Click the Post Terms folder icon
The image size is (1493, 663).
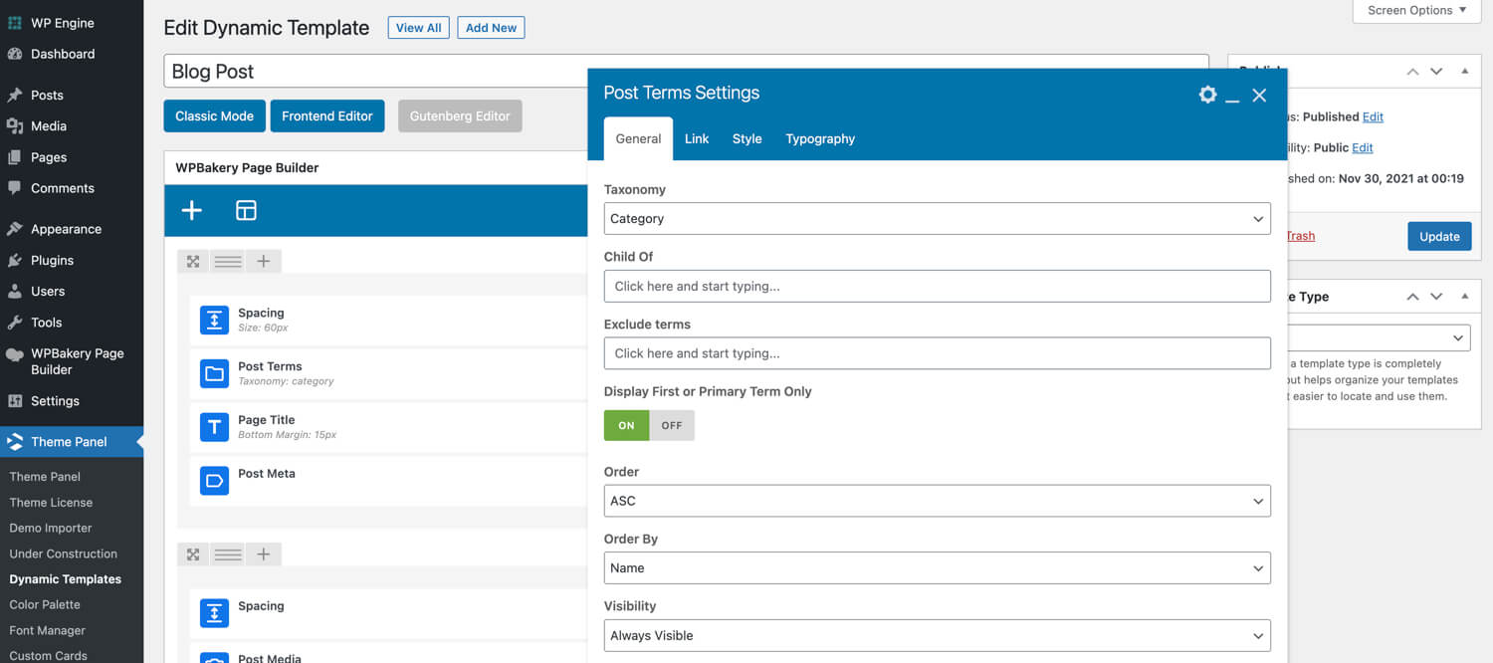pos(214,374)
